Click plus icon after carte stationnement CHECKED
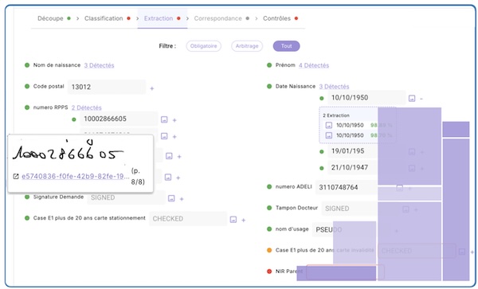 point(243,221)
